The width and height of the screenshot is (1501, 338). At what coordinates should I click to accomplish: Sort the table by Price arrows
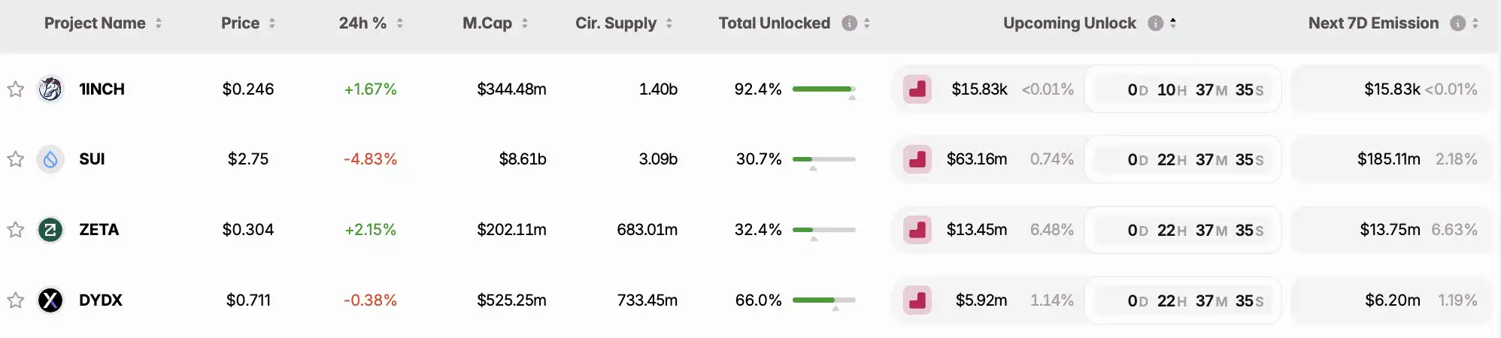272,23
